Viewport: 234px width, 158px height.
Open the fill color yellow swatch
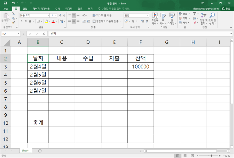click(47, 21)
